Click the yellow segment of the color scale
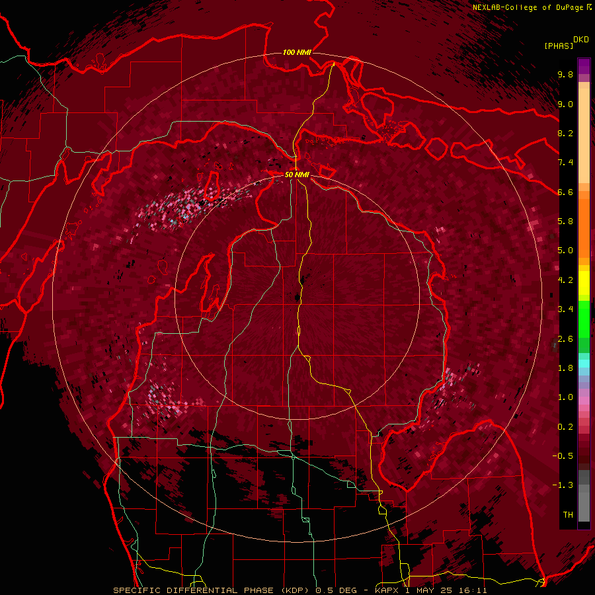 [x=584, y=283]
